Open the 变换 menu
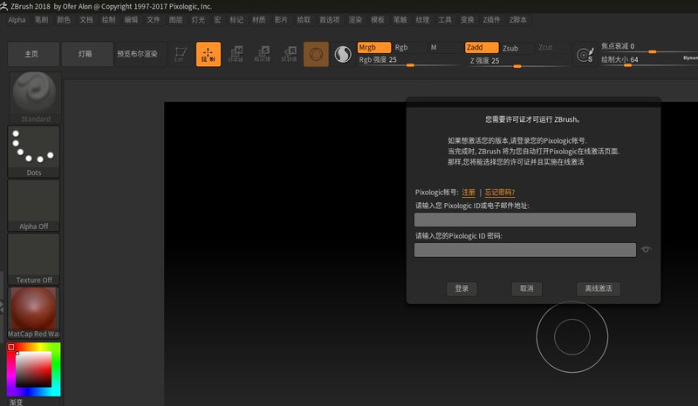The height and width of the screenshot is (406, 698). 467,20
